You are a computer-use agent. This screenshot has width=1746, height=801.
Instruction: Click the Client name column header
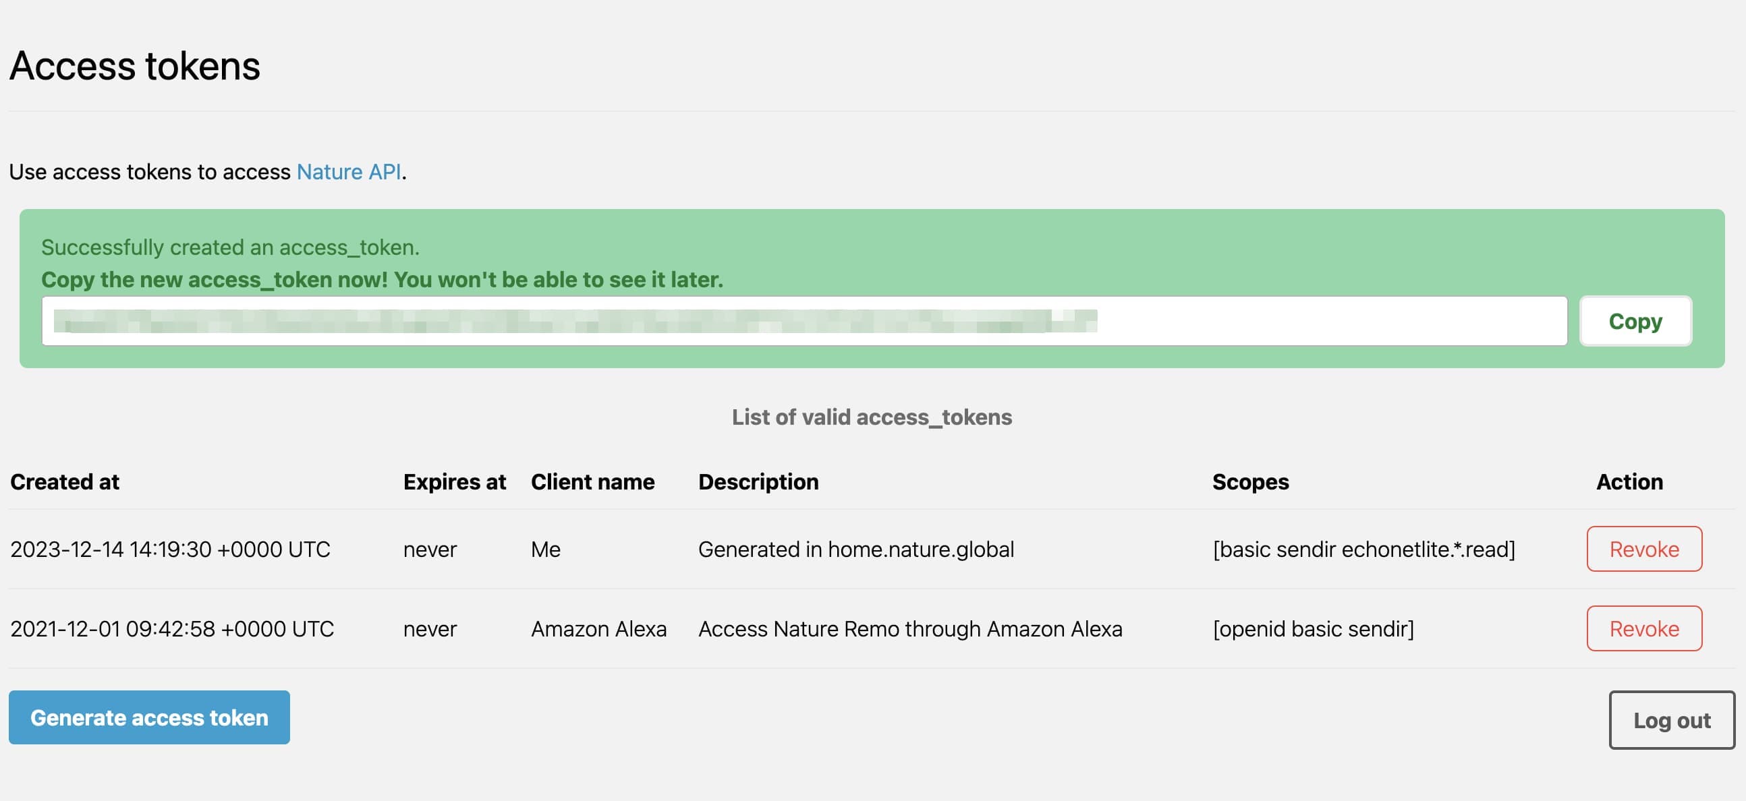click(x=592, y=482)
